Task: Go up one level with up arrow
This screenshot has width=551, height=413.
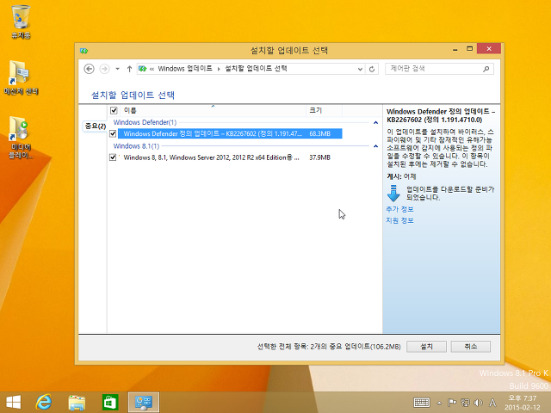Action: point(129,69)
